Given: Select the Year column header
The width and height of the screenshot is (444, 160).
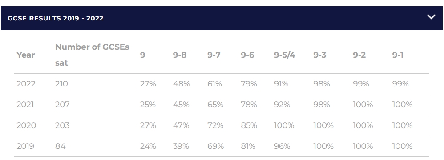Looking at the screenshot, I should (x=26, y=55).
